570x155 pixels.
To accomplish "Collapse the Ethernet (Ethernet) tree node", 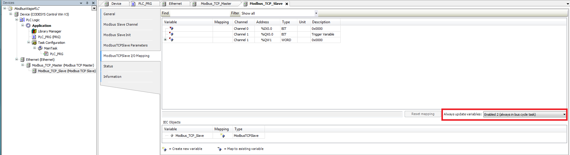I will (x=17, y=59).
